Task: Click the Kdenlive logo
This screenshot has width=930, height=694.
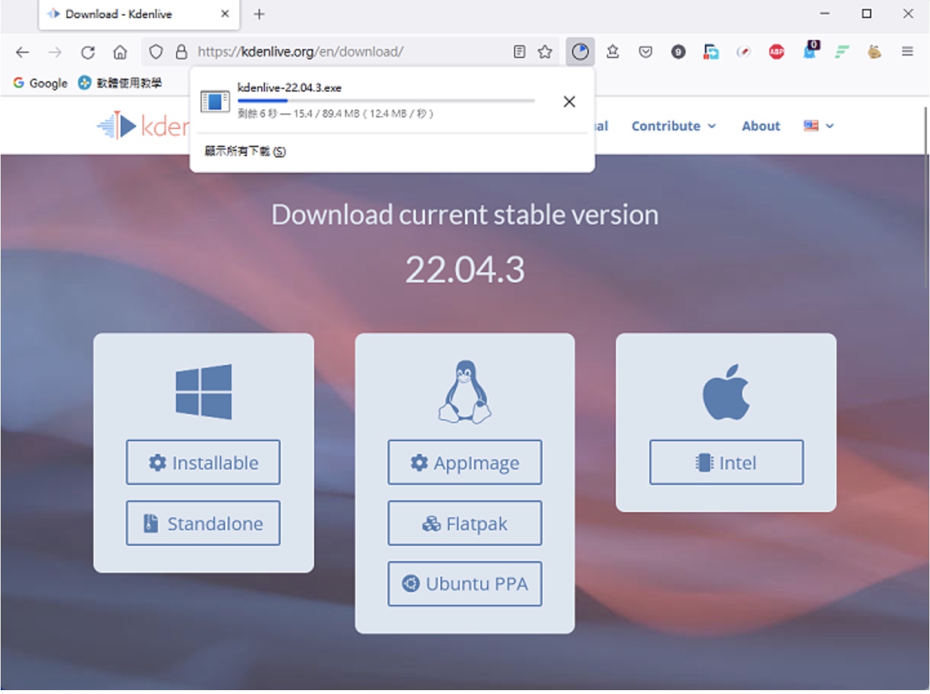Action: [x=143, y=126]
